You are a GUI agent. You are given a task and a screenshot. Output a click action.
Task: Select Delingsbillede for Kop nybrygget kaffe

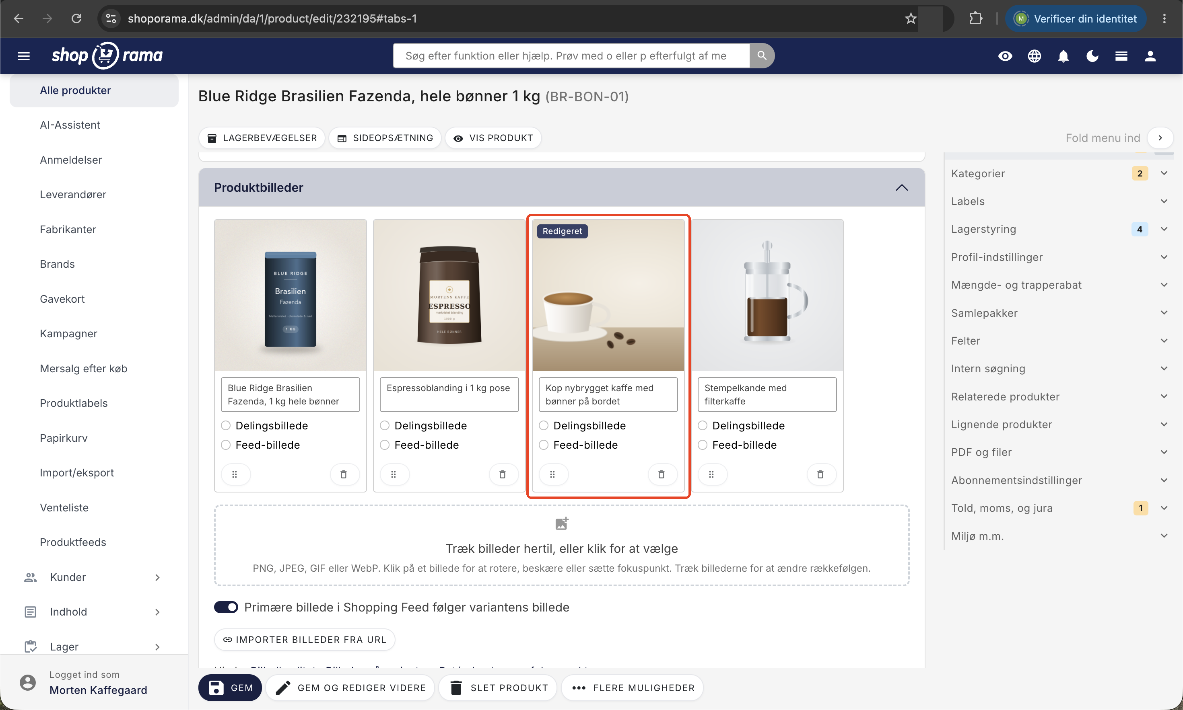point(544,425)
